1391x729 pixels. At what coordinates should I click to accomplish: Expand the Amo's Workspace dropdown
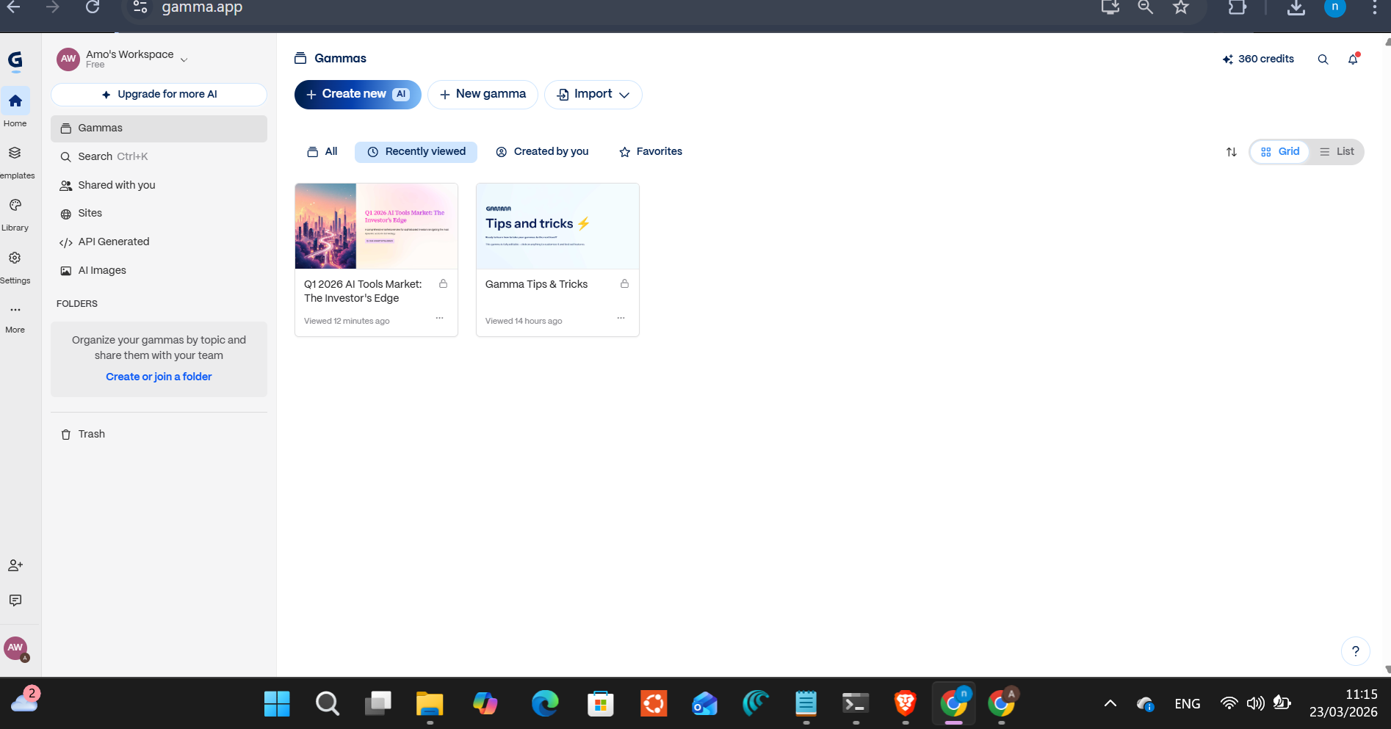tap(184, 59)
